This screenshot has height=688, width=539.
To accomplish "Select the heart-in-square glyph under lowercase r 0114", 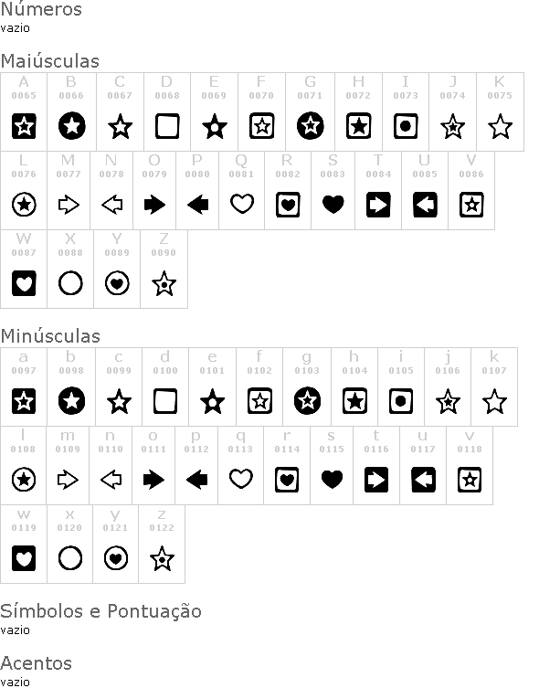I will click(287, 480).
